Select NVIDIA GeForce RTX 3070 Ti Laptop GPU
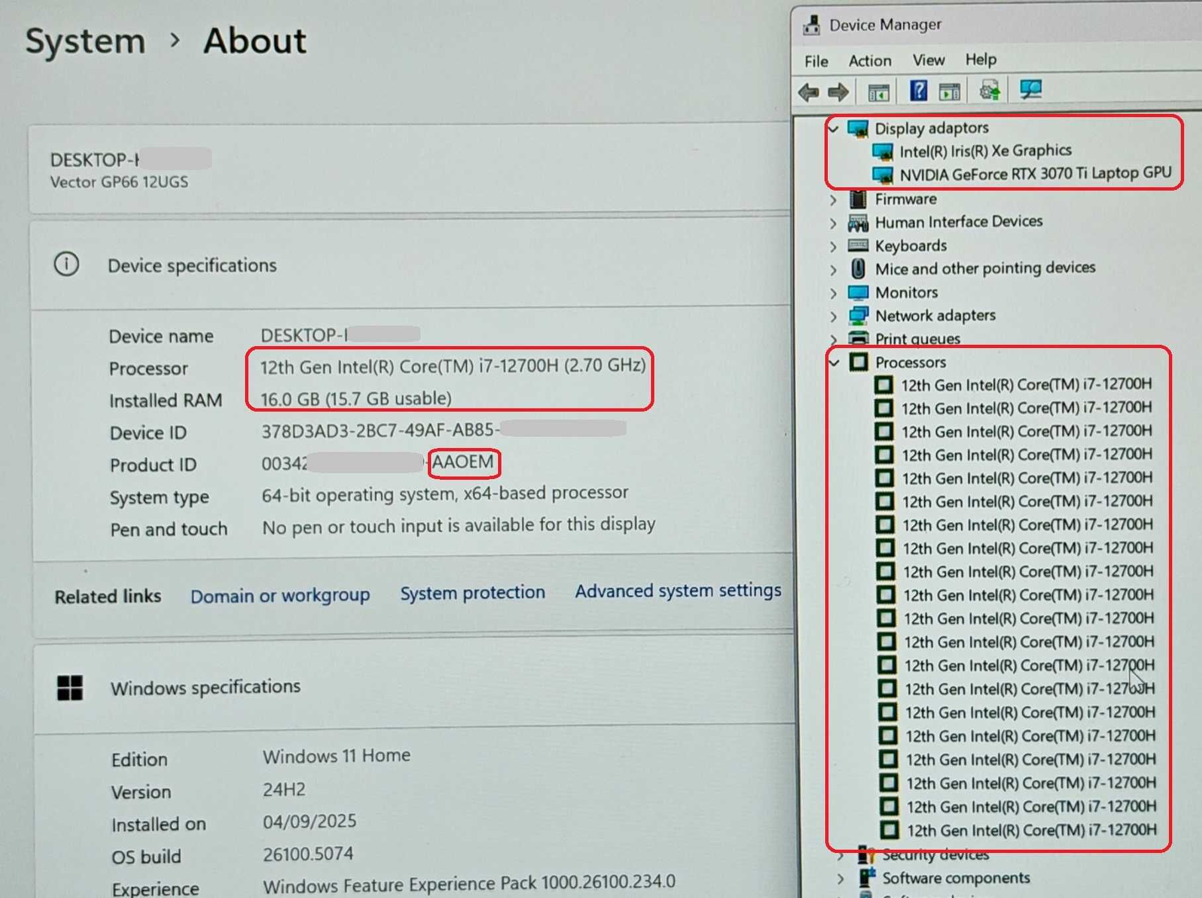Screen dimensions: 1202x898 (x=1035, y=174)
